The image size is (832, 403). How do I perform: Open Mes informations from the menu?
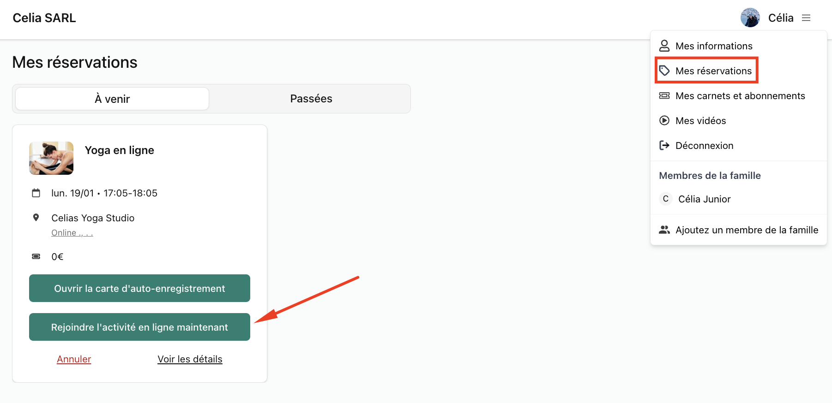pyautogui.click(x=714, y=46)
